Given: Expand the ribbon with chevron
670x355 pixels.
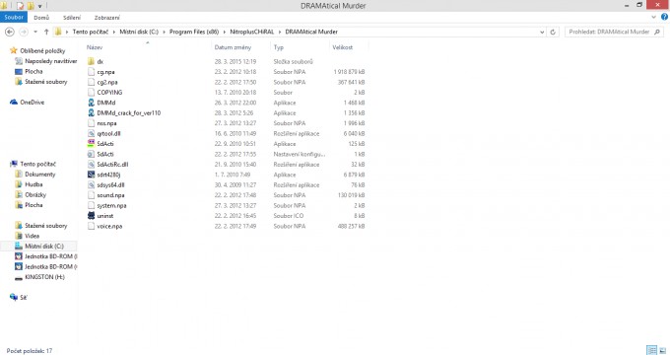Looking at the screenshot, I should (x=654, y=17).
